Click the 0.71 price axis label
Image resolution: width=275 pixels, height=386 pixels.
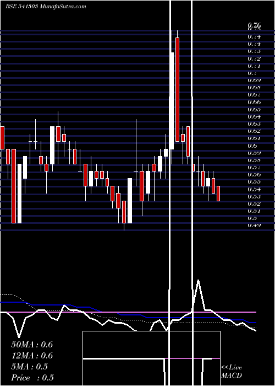(x=254, y=66)
